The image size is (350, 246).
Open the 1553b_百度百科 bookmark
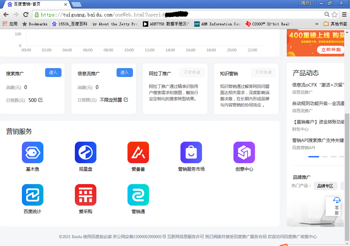[70, 24]
